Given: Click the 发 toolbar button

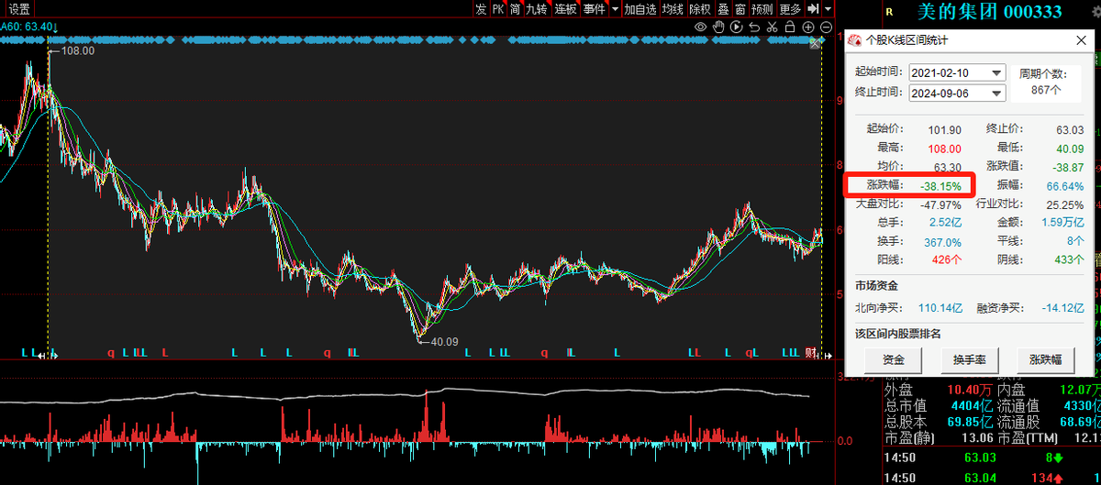Looking at the screenshot, I should (481, 8).
